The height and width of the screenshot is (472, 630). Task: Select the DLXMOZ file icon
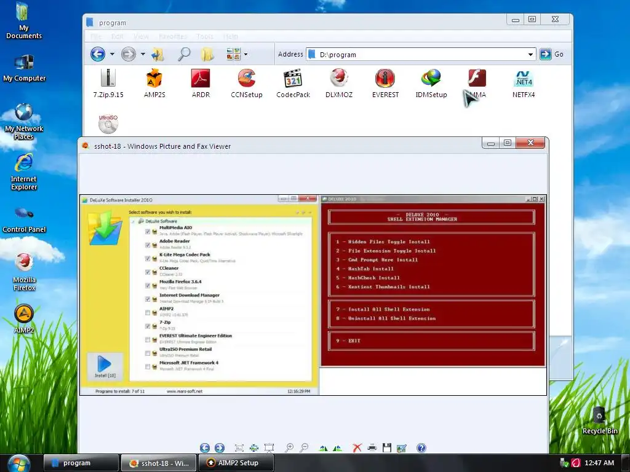[339, 84]
